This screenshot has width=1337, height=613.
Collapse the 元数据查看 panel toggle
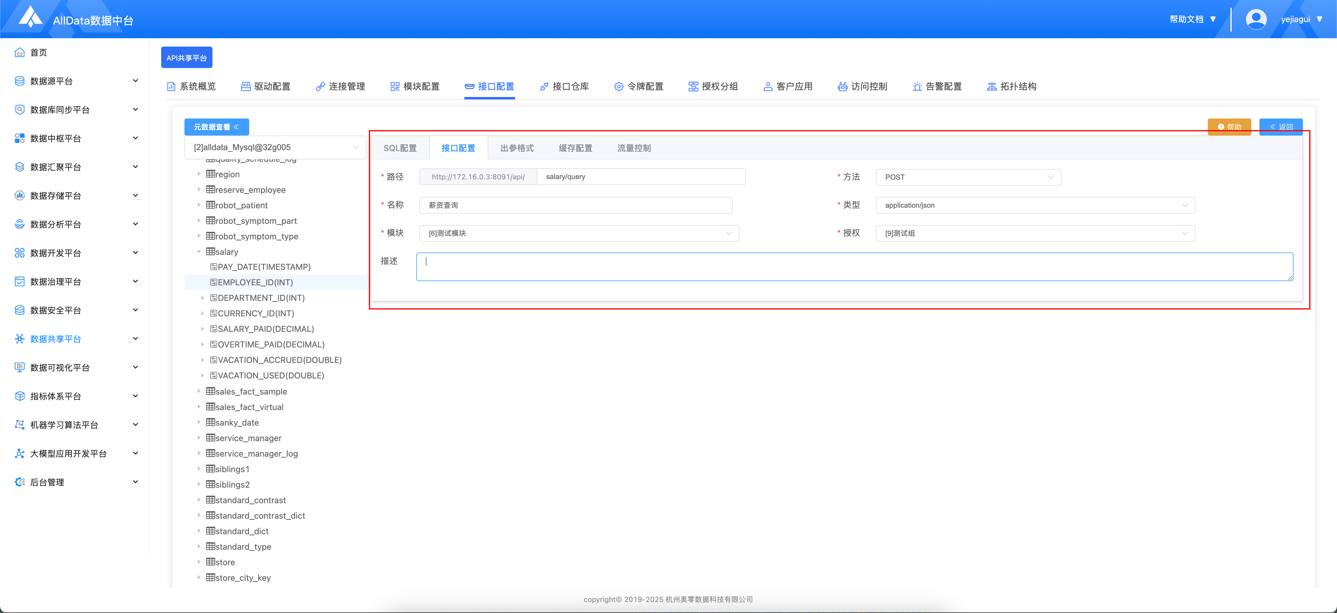216,127
